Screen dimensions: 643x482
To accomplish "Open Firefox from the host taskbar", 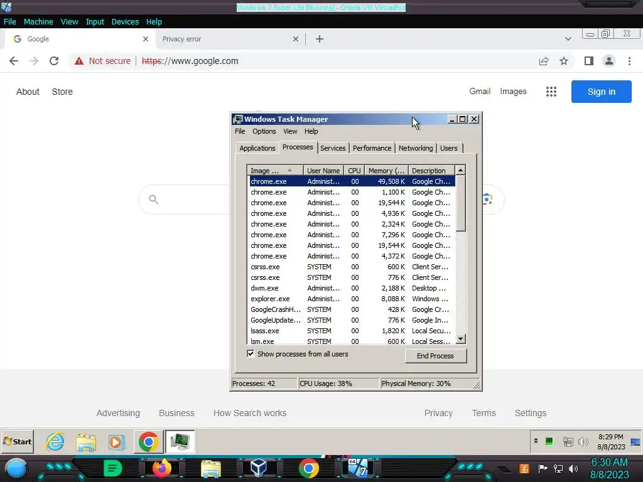I will (x=161, y=468).
